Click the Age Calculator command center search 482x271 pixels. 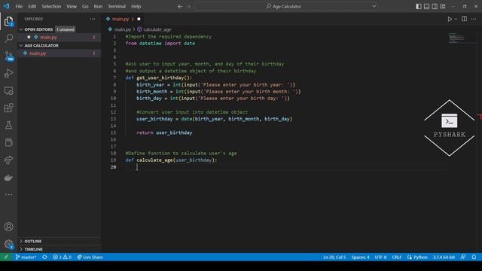coord(286,6)
